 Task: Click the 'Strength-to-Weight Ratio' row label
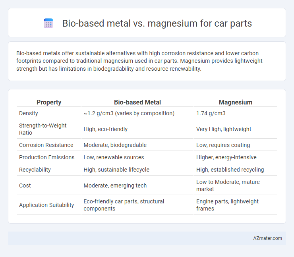(x=43, y=129)
